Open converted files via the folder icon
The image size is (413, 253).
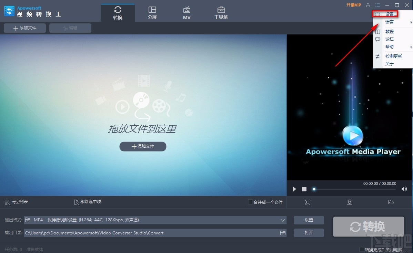click(391, 202)
